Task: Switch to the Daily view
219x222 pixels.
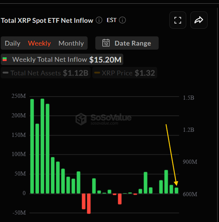Action: pos(13,43)
